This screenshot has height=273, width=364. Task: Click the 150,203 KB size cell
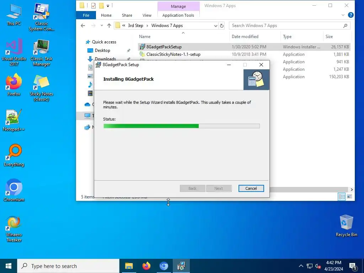339,77
